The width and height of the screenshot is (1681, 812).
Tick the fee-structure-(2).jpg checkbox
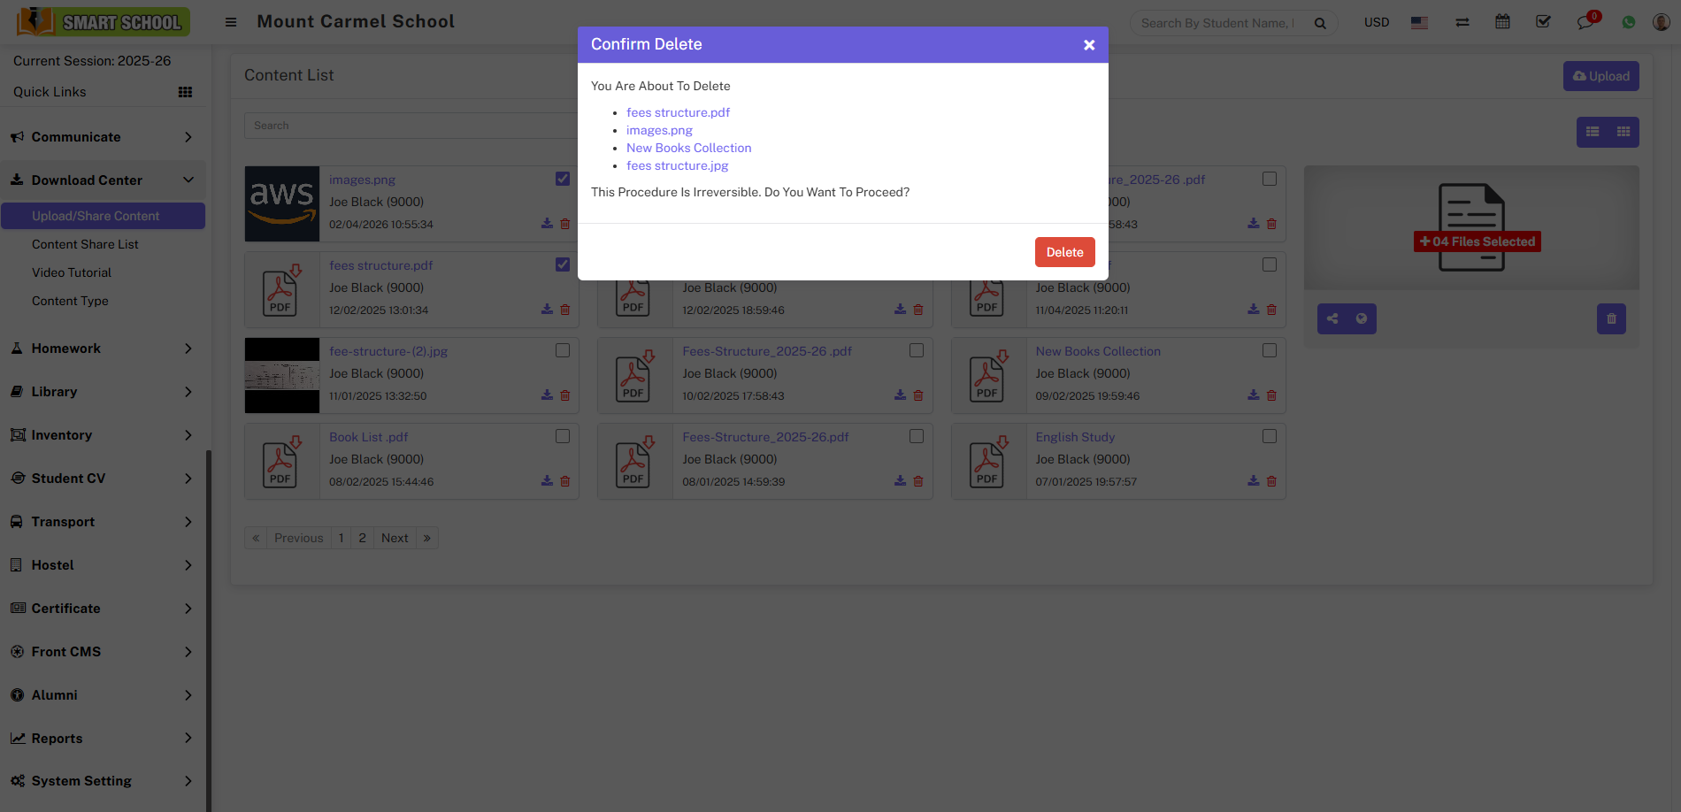(x=563, y=350)
